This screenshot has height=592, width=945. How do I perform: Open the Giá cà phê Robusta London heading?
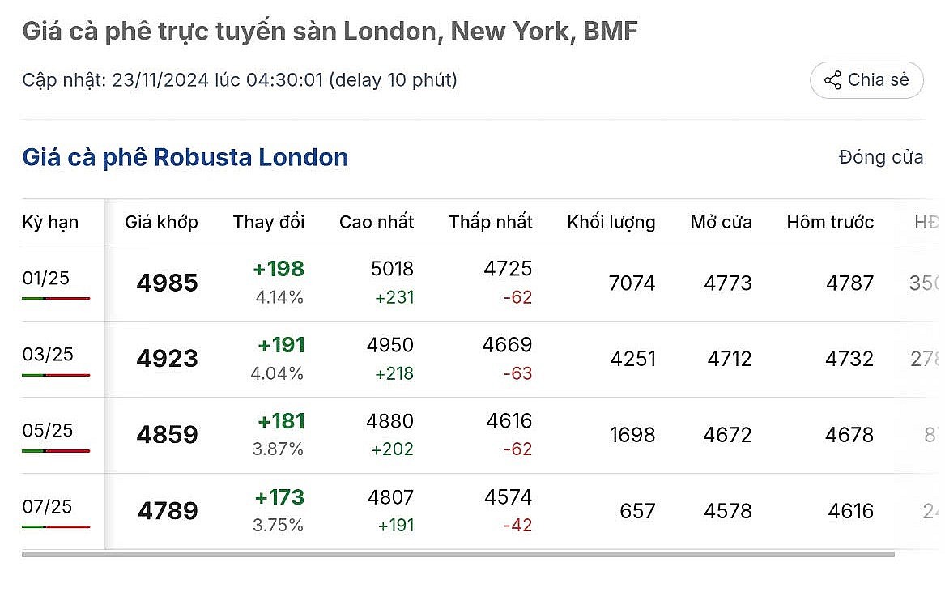click(x=185, y=157)
